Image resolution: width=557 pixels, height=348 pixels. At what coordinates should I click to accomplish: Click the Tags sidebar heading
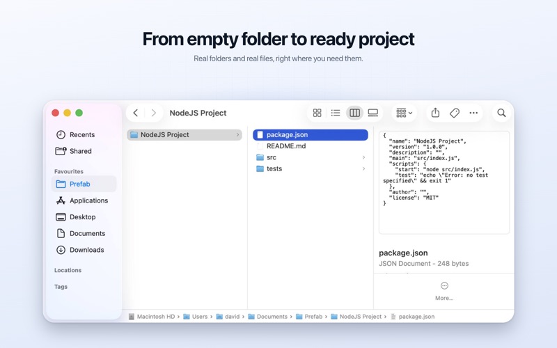(x=61, y=287)
